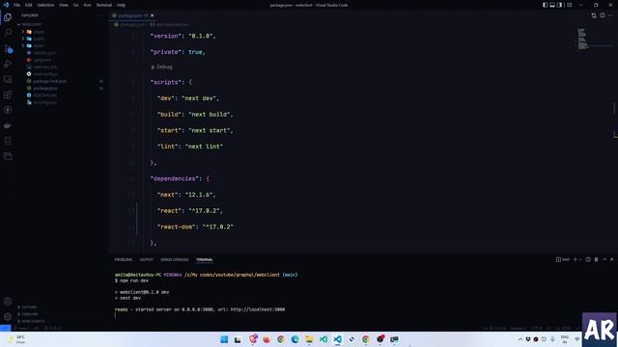Click the remote window indicator in status bar

pos(6,328)
